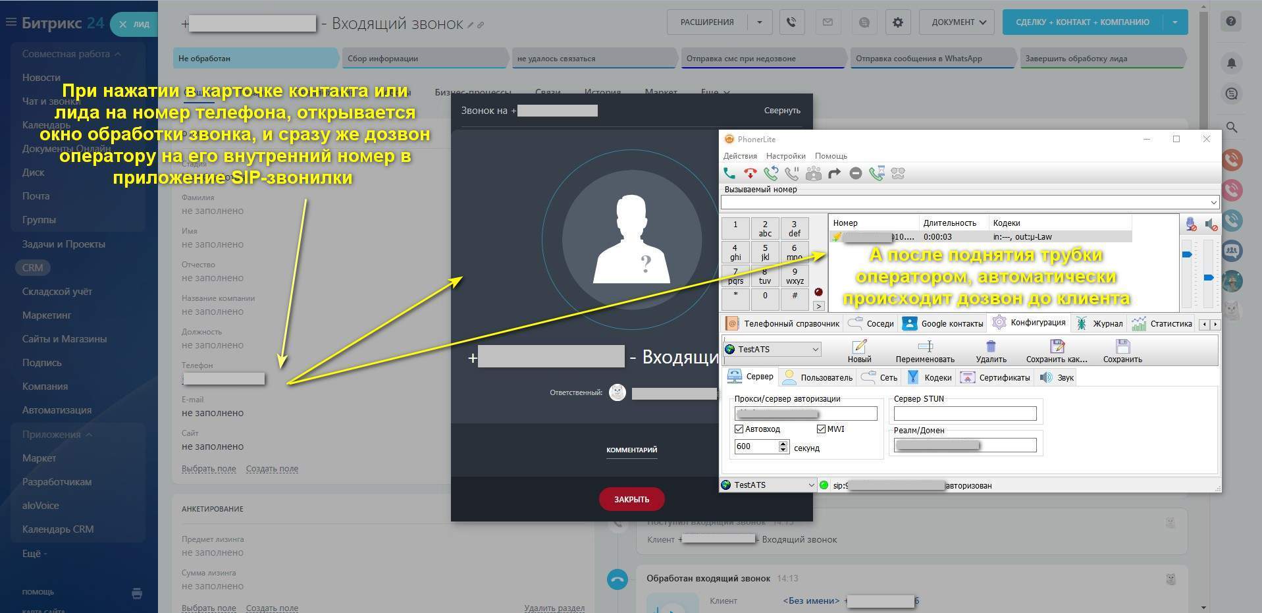This screenshot has width=1262, height=613.
Task: Minimize the call window with Свернуть
Action: point(782,111)
